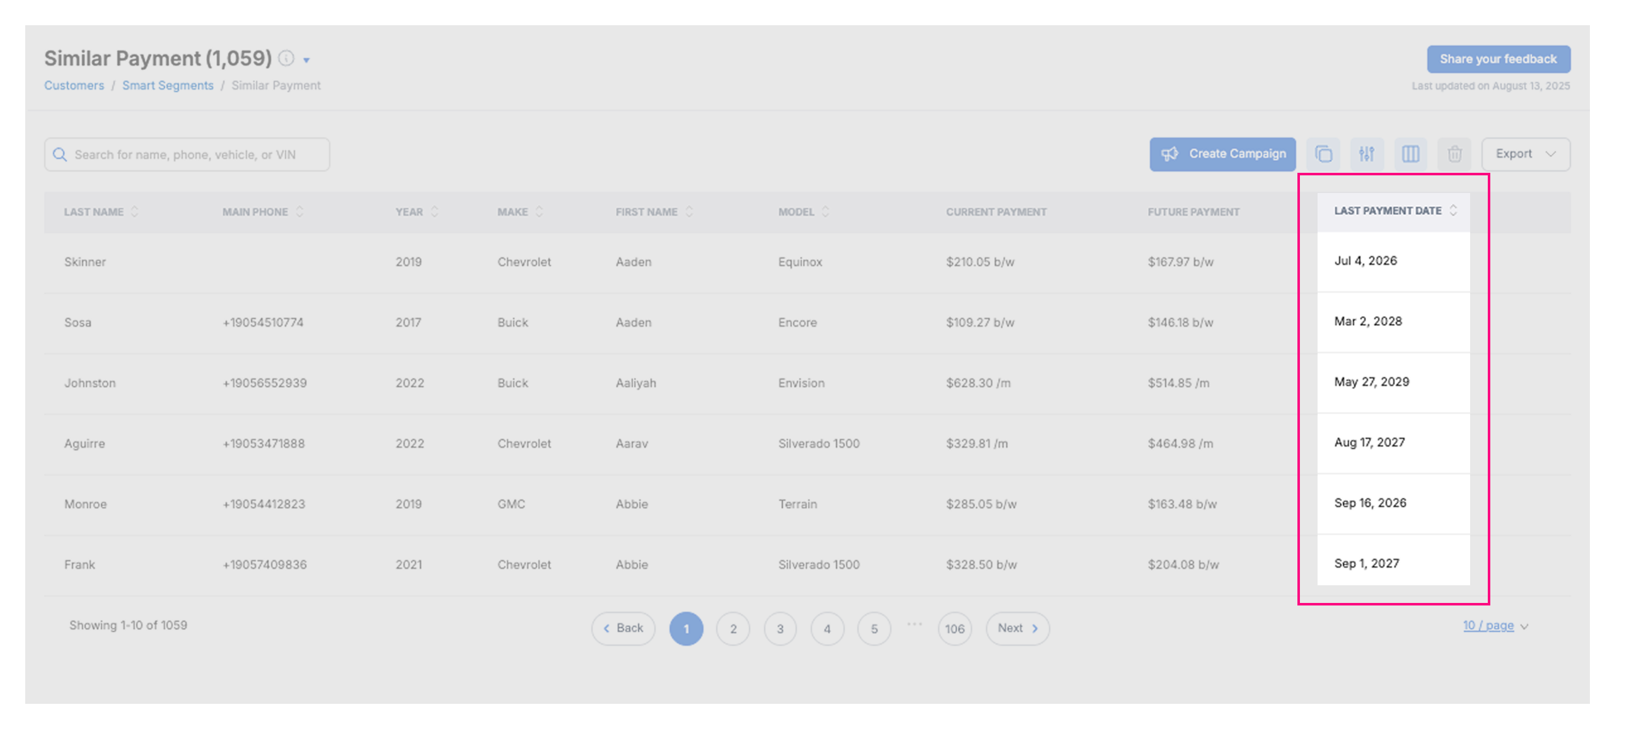This screenshot has height=748, width=1629.
Task: Sort by Last Name column arrows
Action: 135,211
